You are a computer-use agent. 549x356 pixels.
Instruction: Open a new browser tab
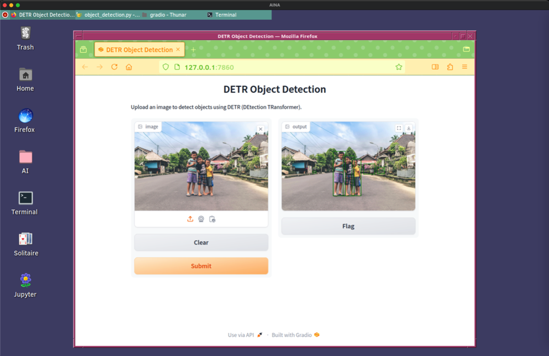[193, 49]
